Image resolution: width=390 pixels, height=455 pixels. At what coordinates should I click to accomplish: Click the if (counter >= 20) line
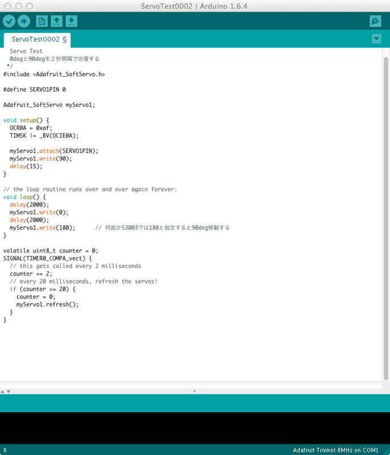[x=43, y=289]
